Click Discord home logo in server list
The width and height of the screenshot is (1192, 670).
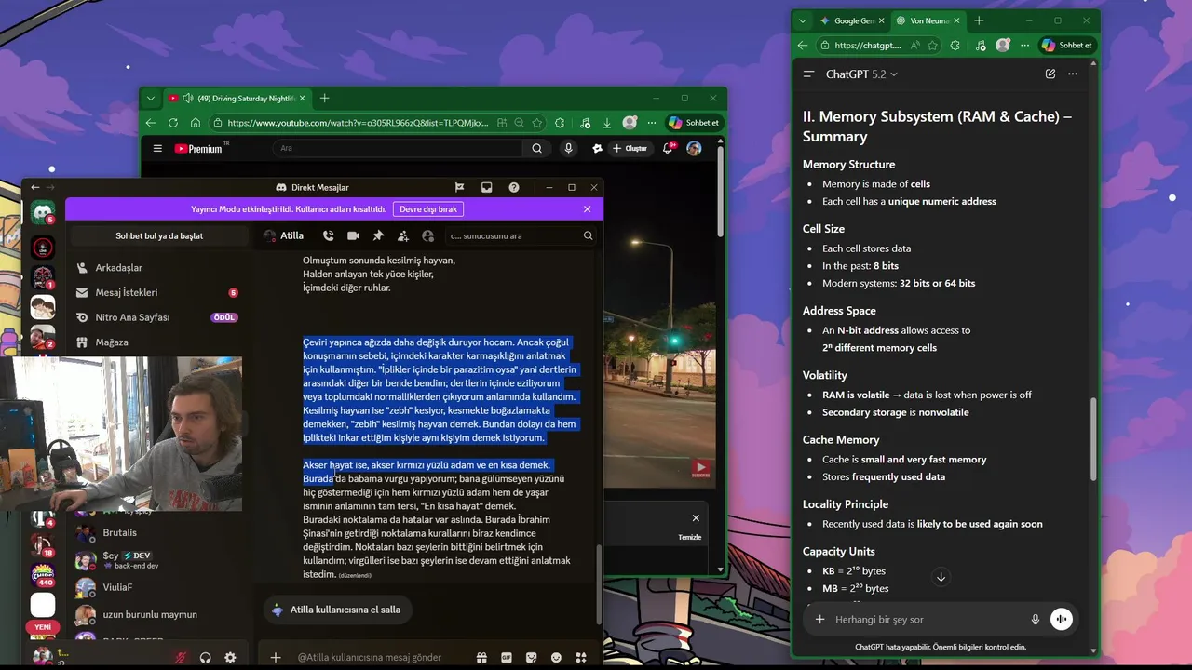point(42,212)
